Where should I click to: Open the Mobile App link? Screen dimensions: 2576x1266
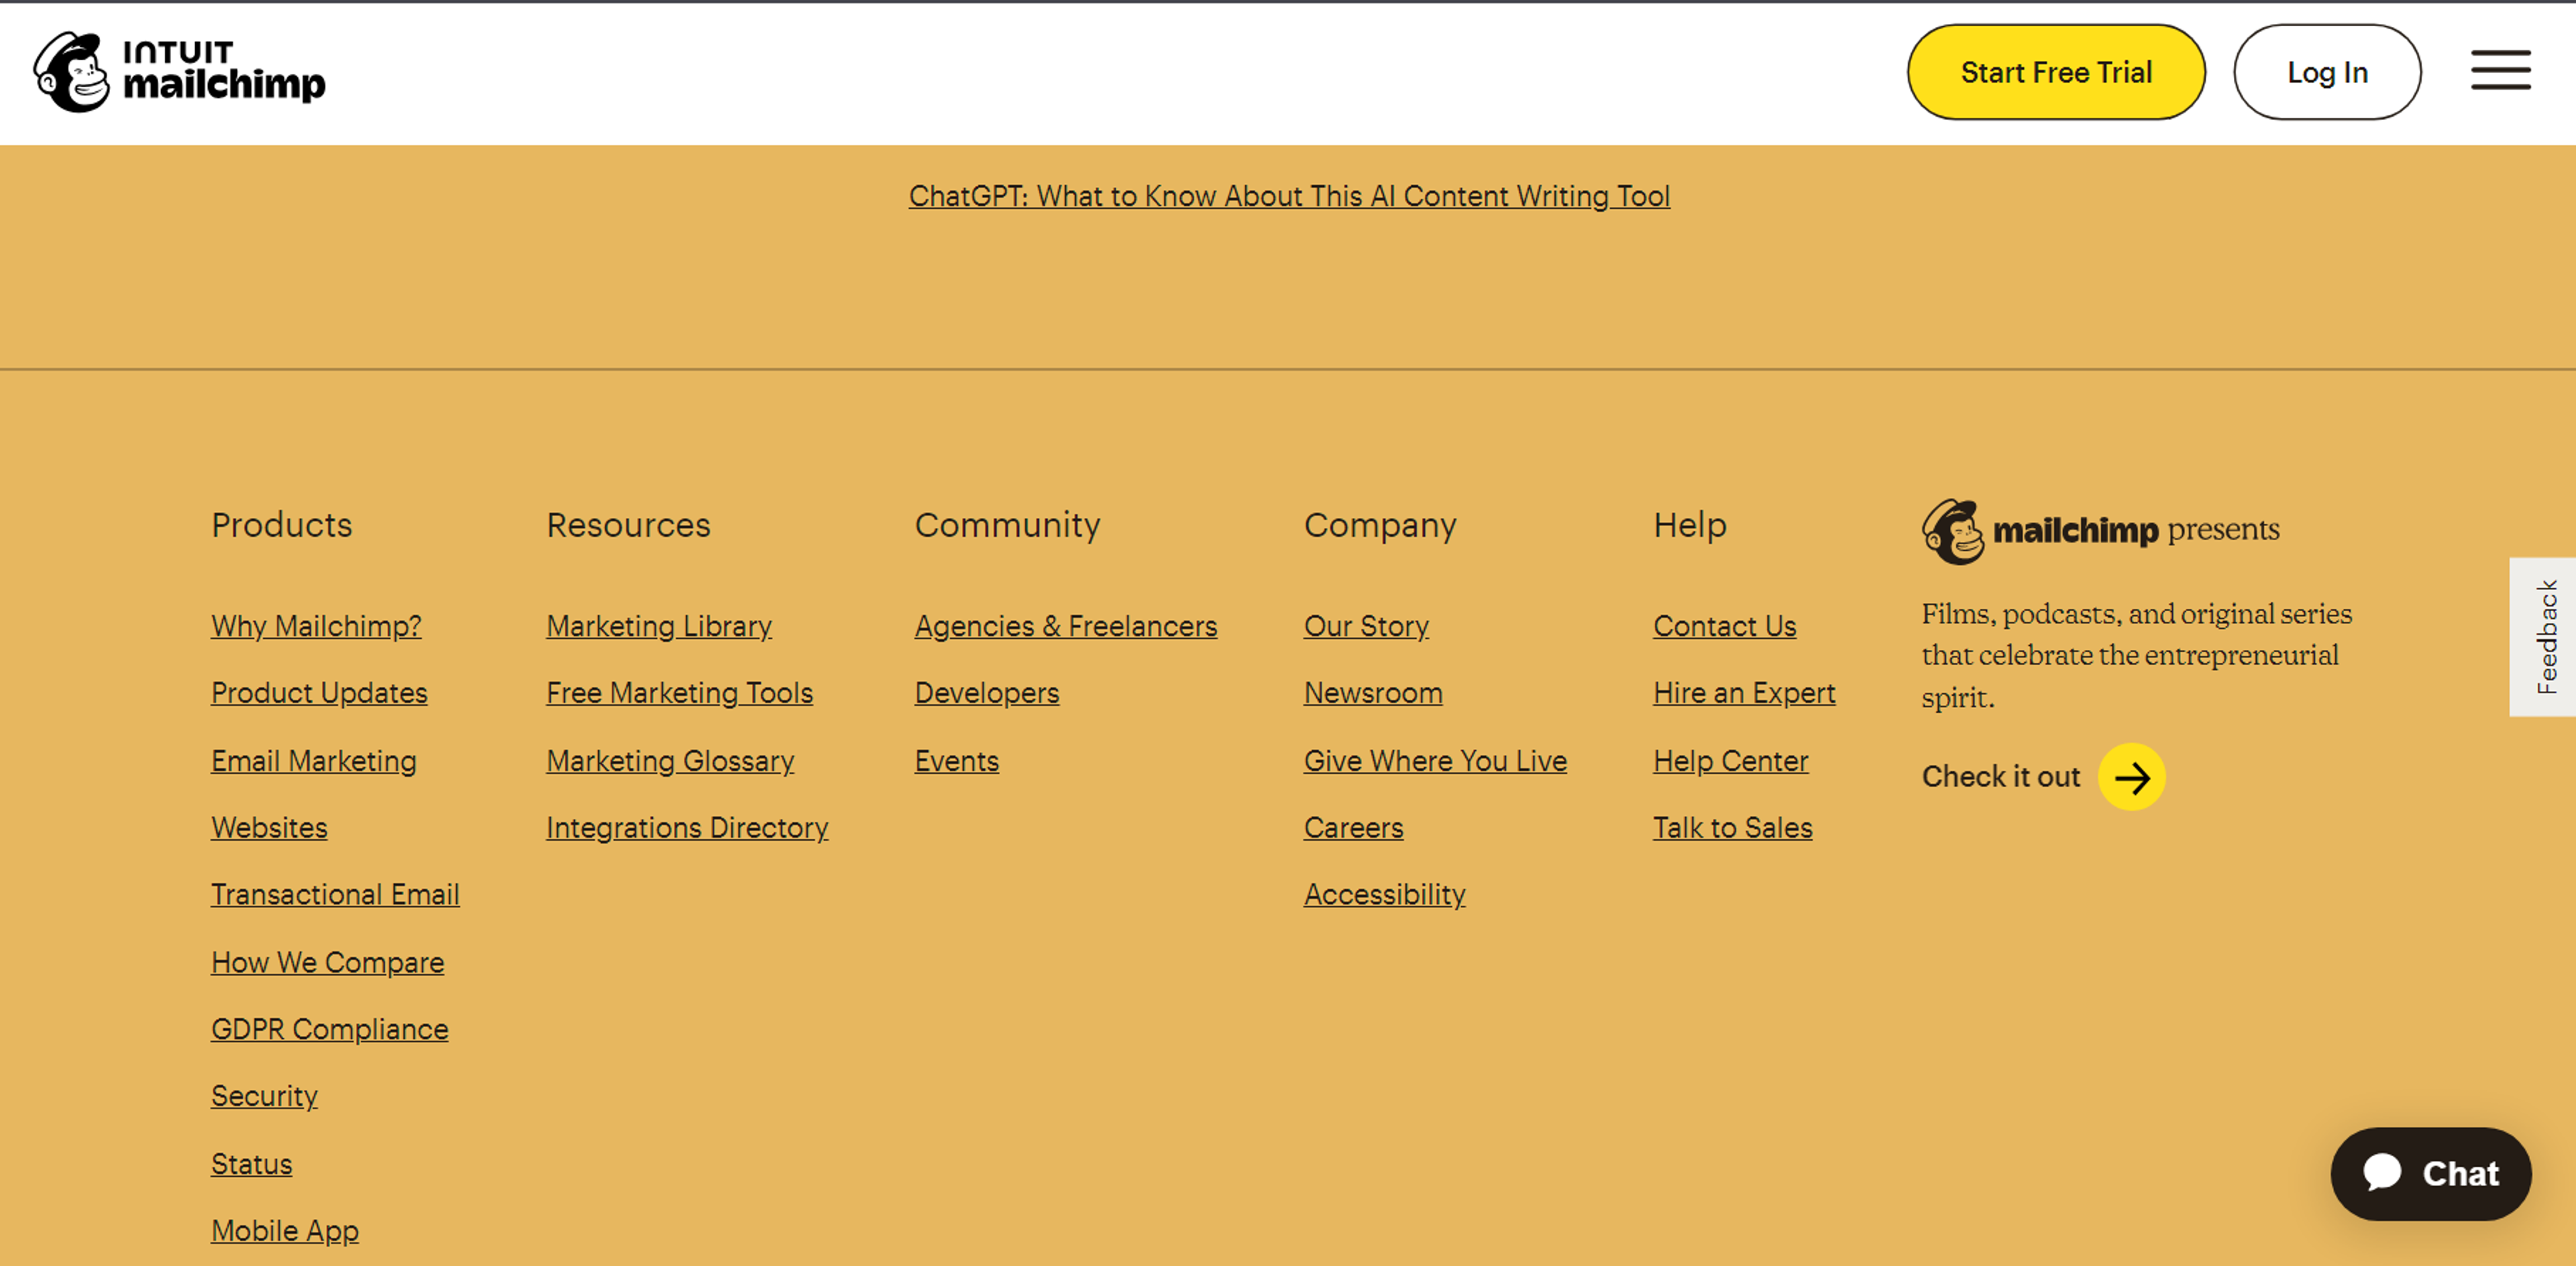284,1231
